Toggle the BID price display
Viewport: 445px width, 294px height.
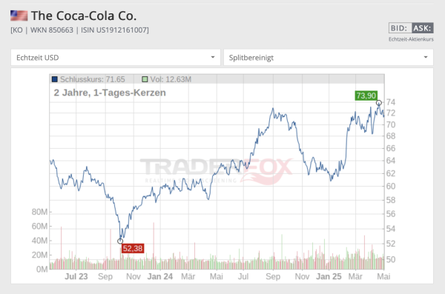(400, 28)
